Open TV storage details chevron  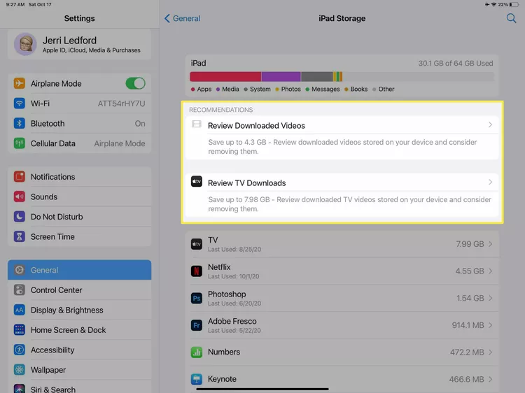pyautogui.click(x=490, y=244)
